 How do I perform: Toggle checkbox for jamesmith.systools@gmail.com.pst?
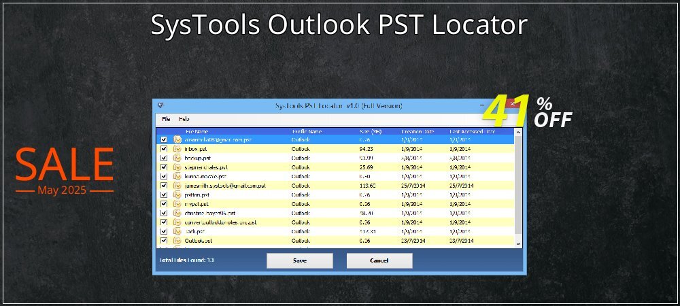click(x=163, y=186)
